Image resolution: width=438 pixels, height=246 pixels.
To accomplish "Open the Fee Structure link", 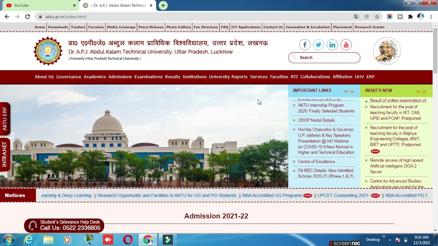I will pyautogui.click(x=206, y=27).
